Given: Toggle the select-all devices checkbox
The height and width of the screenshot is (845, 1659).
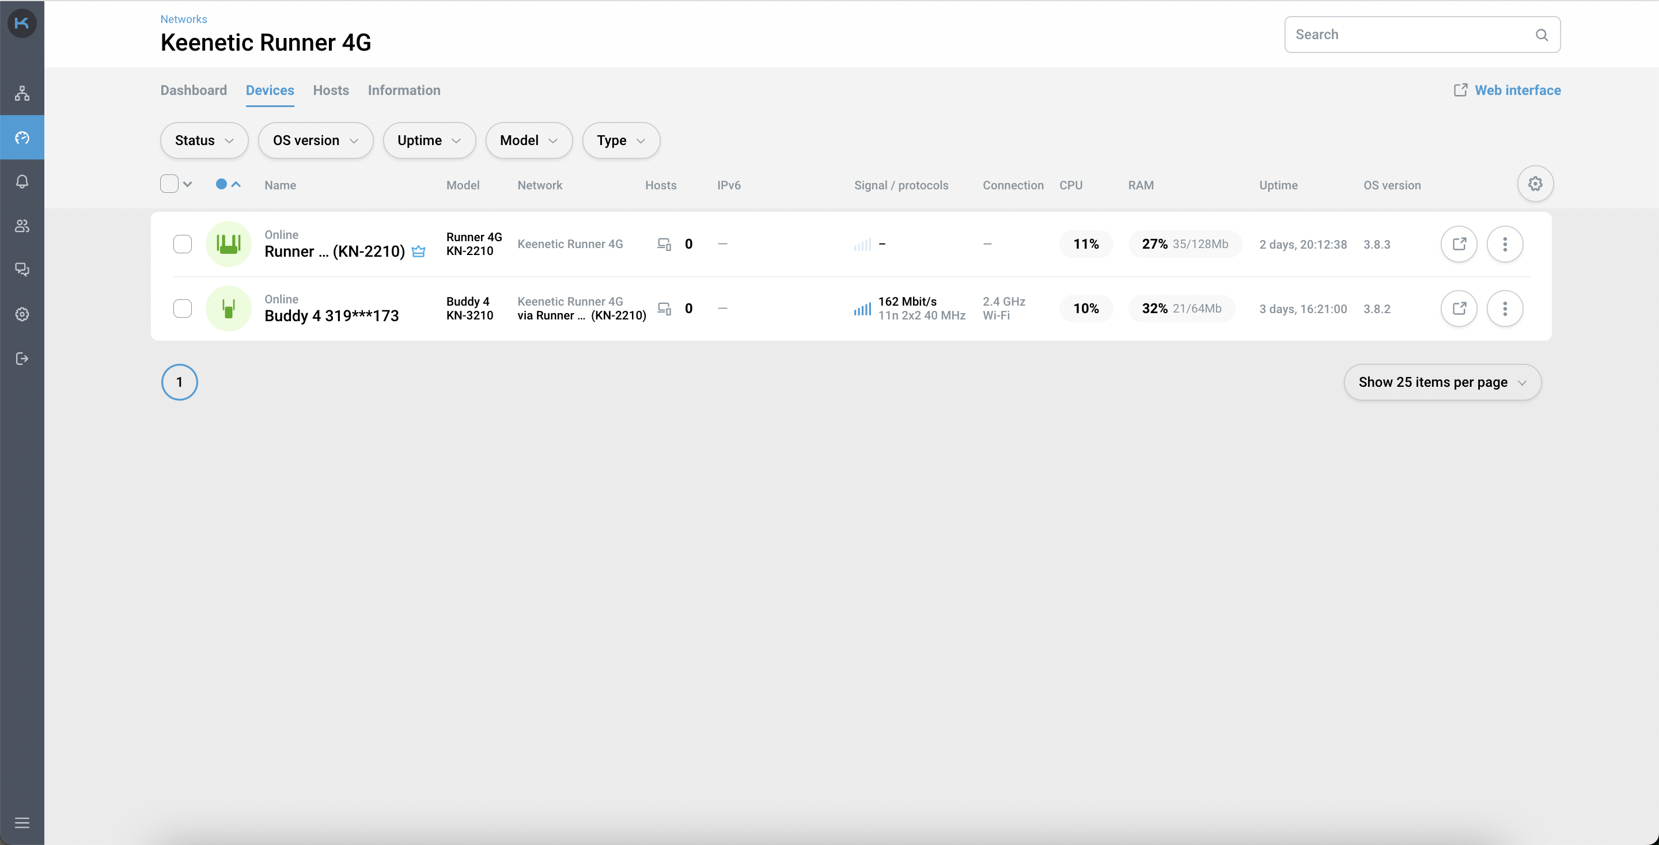Looking at the screenshot, I should coord(169,184).
